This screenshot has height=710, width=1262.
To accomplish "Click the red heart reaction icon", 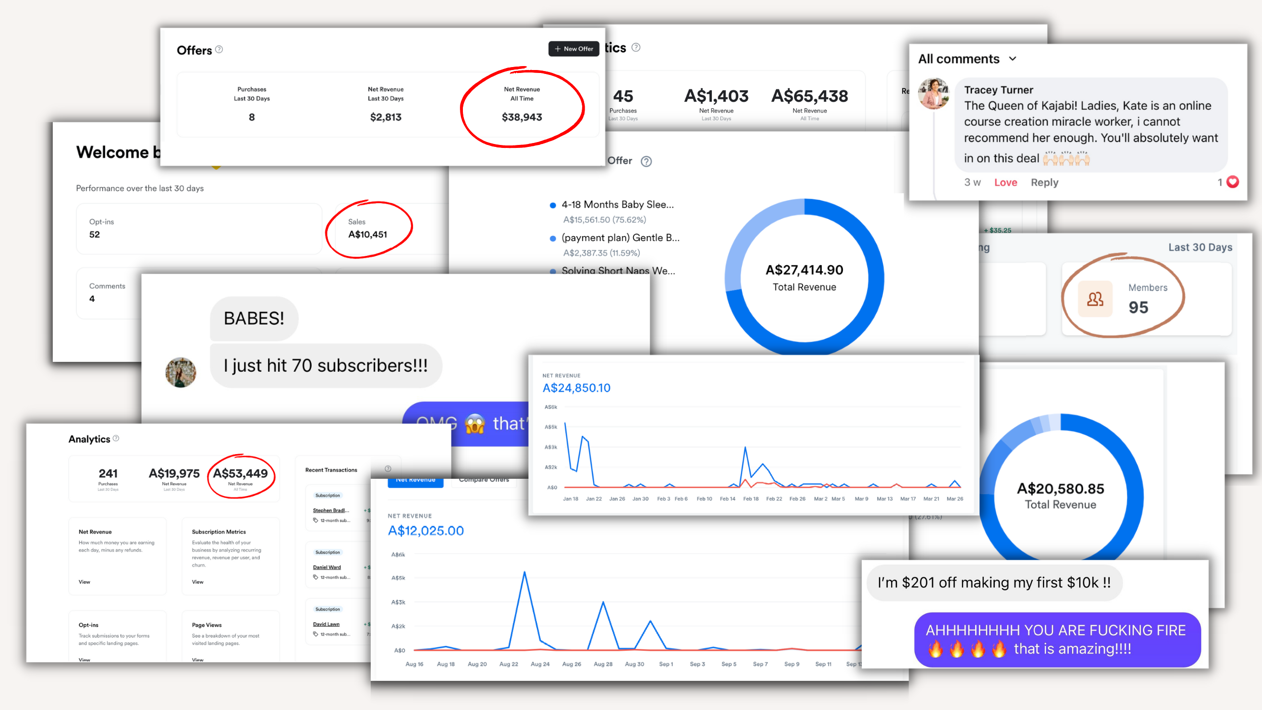I will (x=1232, y=182).
